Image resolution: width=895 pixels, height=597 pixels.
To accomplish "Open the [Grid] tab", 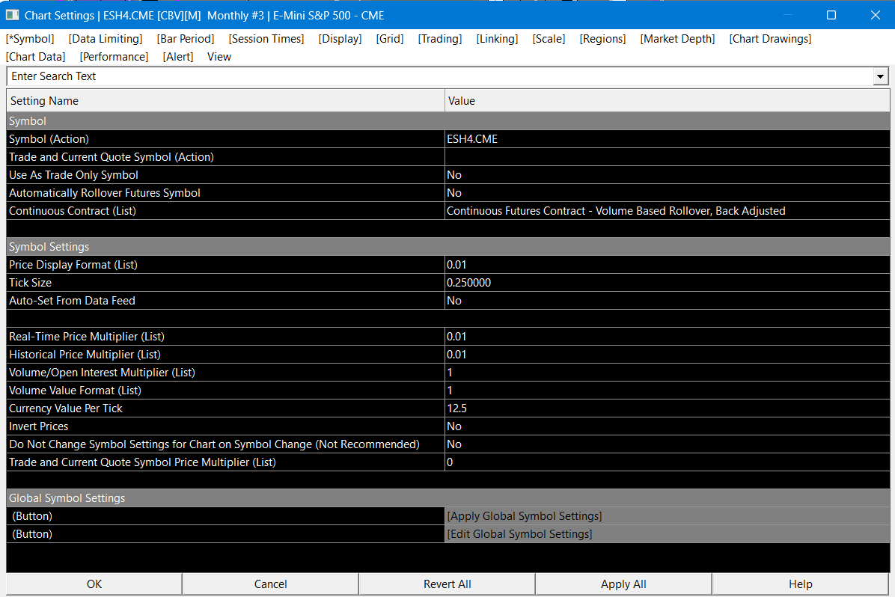I will (390, 39).
